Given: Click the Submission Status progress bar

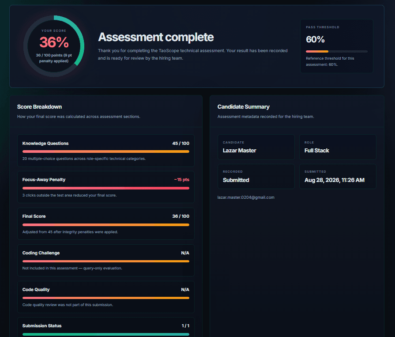Looking at the screenshot, I should tap(106, 334).
